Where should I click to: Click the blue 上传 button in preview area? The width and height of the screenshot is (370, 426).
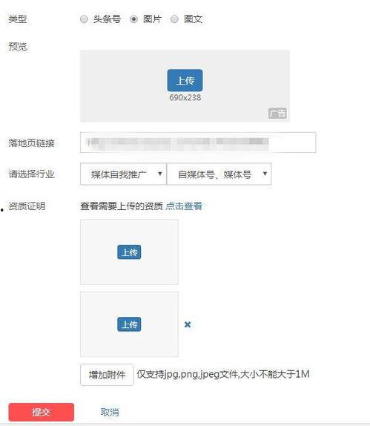[x=185, y=80]
